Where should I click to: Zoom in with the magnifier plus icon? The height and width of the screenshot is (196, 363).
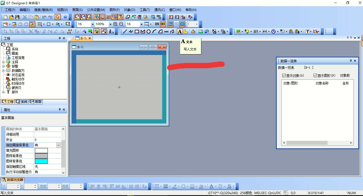(x=115, y=24)
